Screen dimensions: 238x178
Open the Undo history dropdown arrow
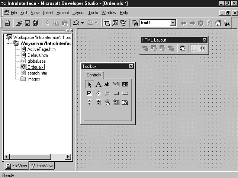[82, 23]
